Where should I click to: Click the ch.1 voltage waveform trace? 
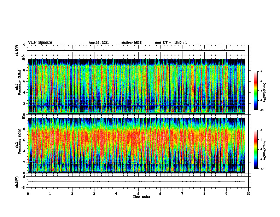click(x=136, y=50)
